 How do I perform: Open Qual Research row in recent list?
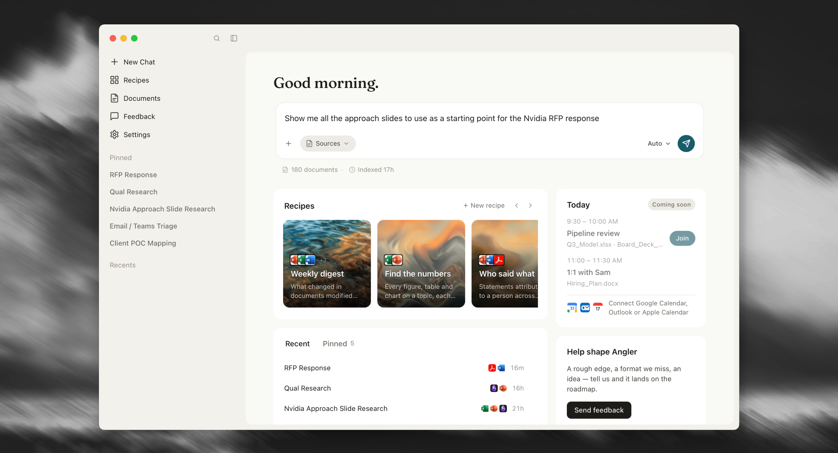click(404, 388)
